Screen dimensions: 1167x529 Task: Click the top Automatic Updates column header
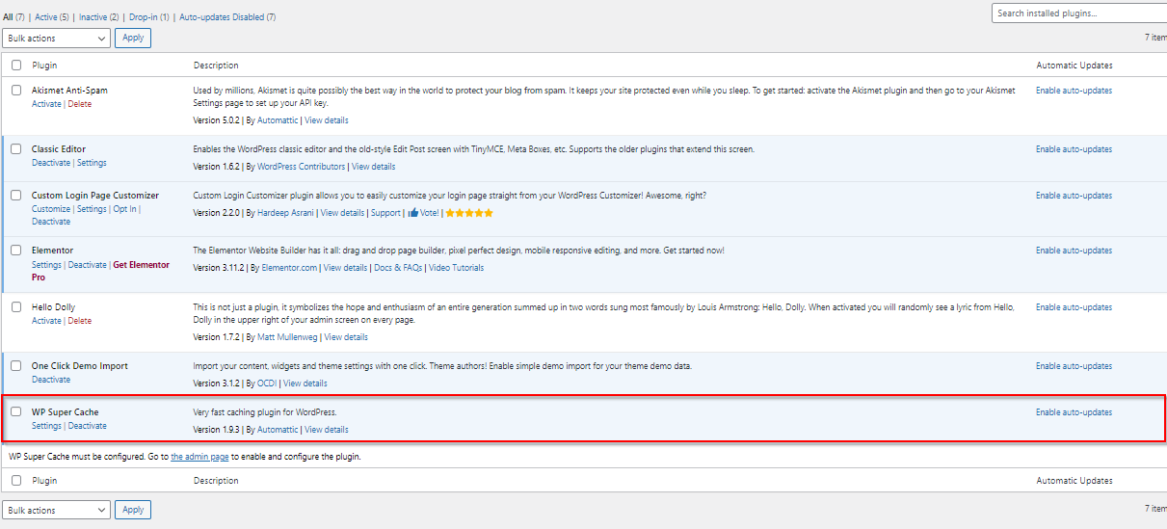(1074, 66)
